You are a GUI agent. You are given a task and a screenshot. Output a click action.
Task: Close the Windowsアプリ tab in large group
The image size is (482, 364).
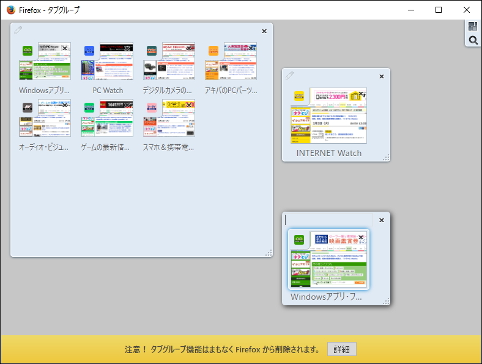pos(65,48)
